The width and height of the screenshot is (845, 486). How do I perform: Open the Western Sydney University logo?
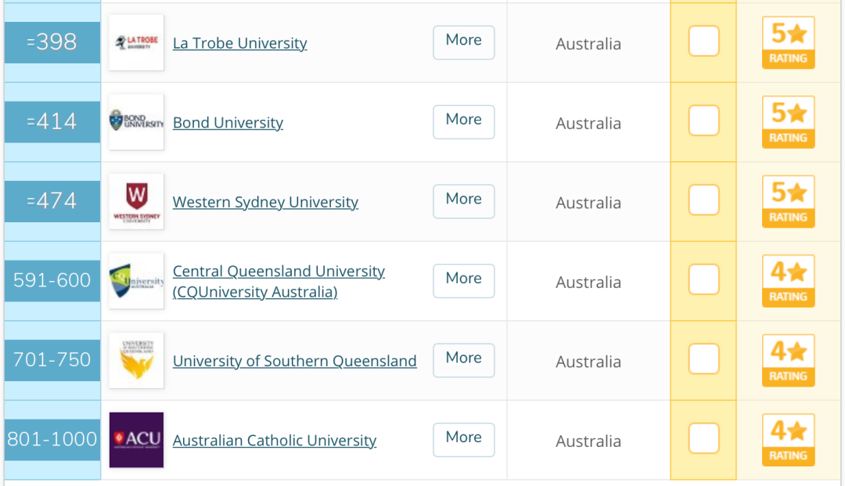tap(136, 201)
